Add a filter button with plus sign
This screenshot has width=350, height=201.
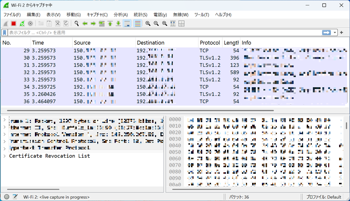coord(342,33)
